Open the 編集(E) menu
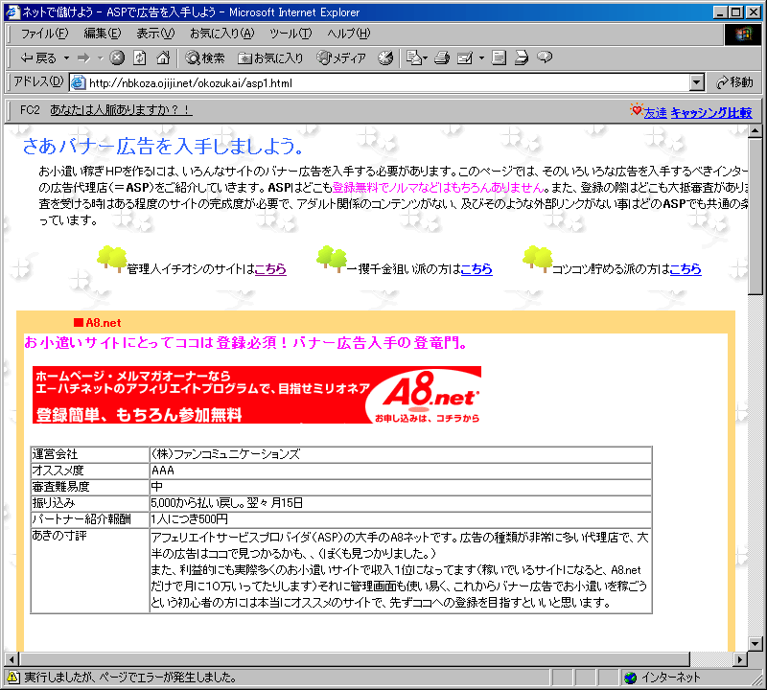Screen dimensions: 767x690 tap(103, 34)
